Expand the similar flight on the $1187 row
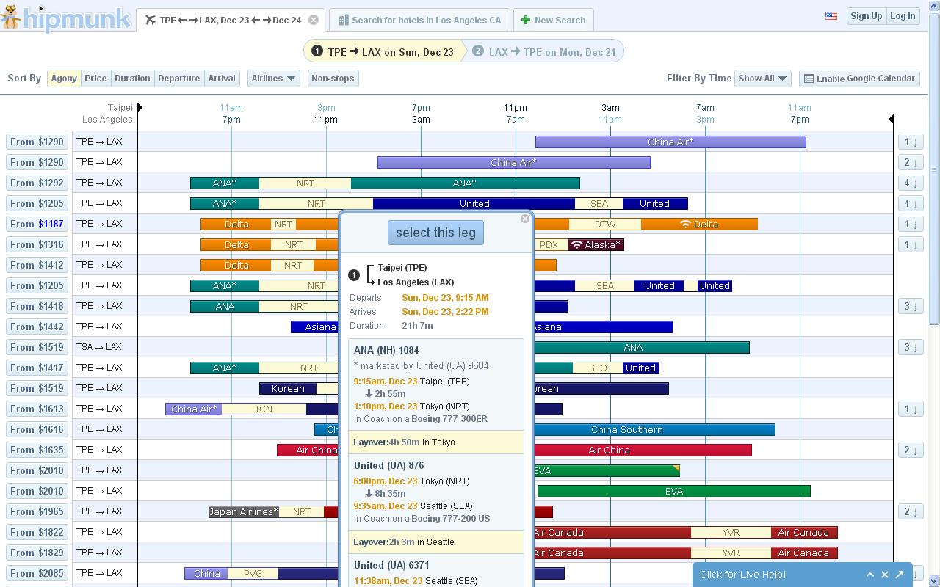 pyautogui.click(x=911, y=224)
